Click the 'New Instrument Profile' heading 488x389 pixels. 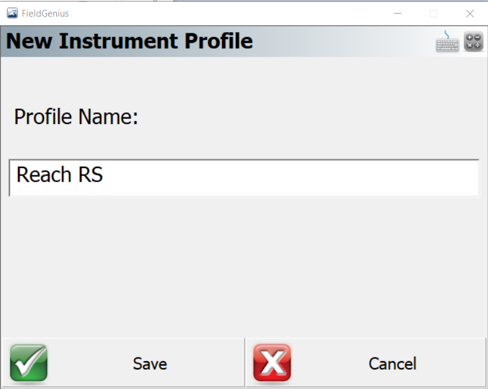129,41
